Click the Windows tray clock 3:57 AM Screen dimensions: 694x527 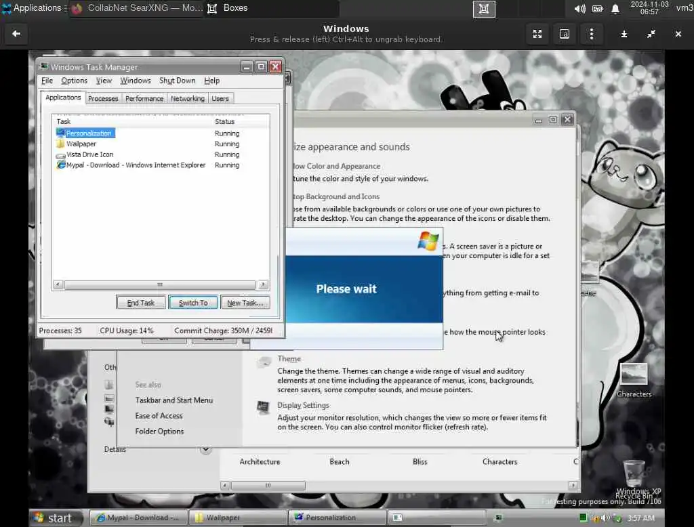640,518
